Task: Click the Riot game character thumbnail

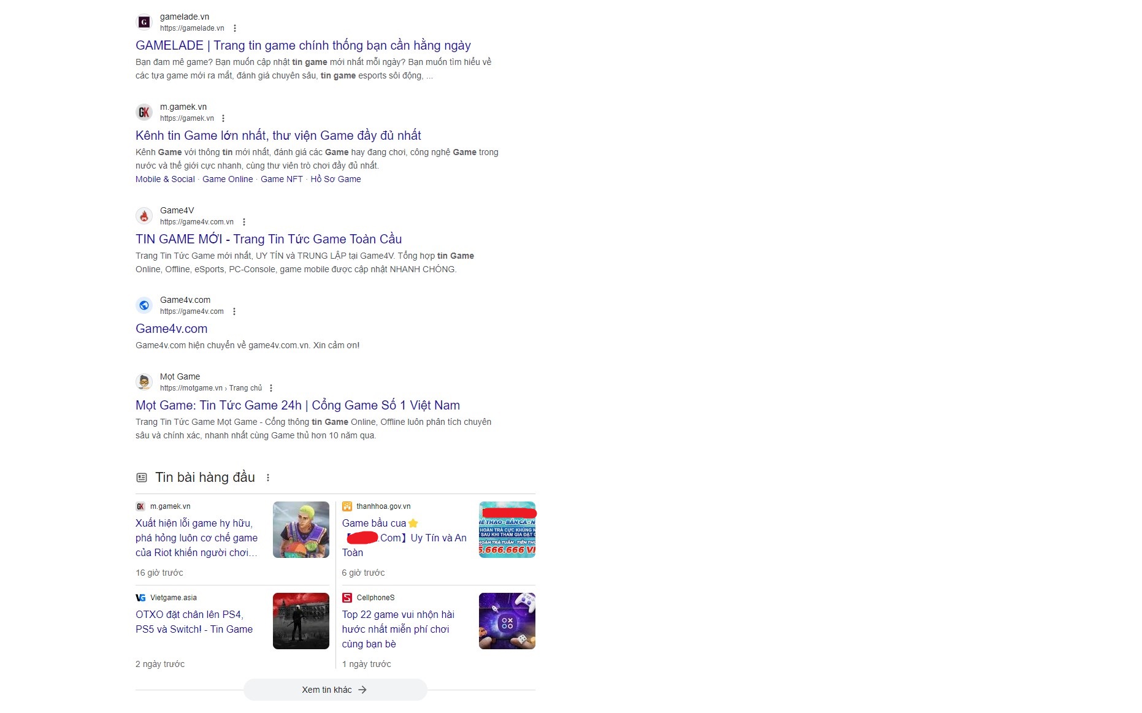Action: 301,530
